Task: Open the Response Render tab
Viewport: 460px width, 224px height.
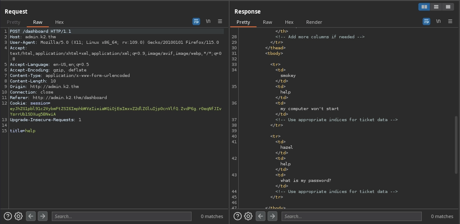Action: (314, 22)
